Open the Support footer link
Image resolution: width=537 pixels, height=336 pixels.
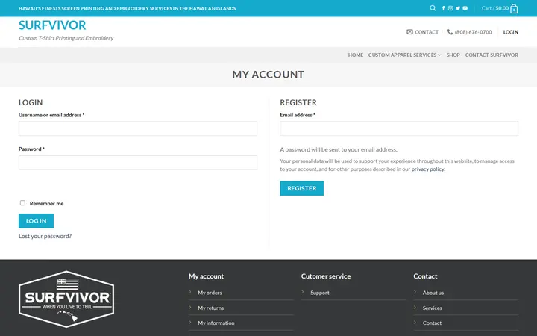point(320,293)
